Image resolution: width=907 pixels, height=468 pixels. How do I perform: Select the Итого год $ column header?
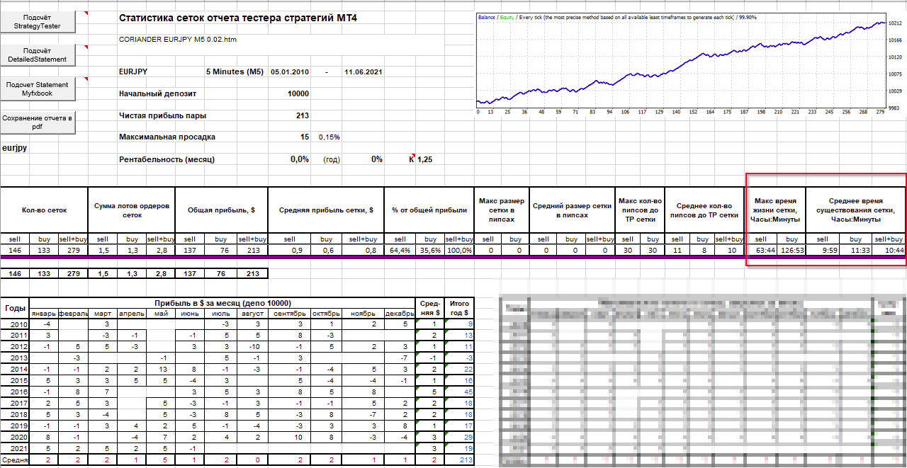coord(460,308)
